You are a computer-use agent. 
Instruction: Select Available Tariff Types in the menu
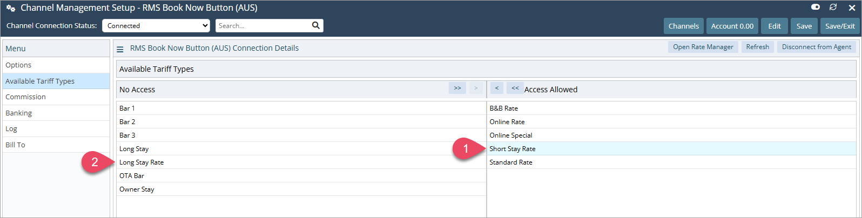pos(56,81)
